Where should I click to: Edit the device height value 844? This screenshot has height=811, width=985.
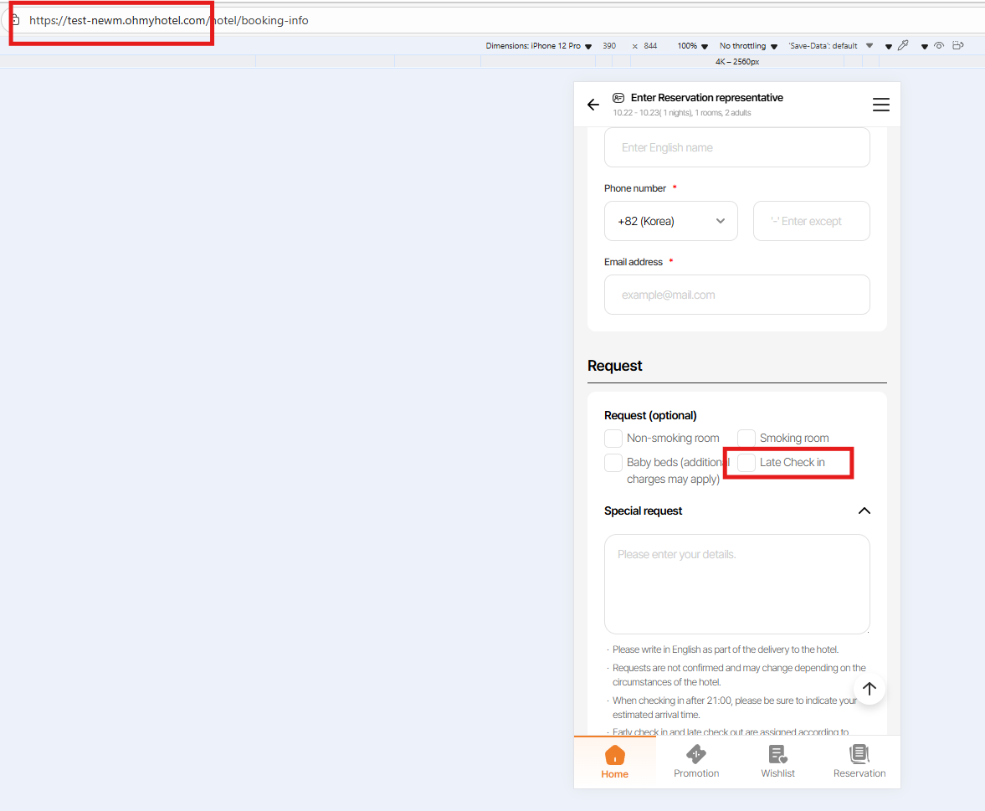click(650, 46)
